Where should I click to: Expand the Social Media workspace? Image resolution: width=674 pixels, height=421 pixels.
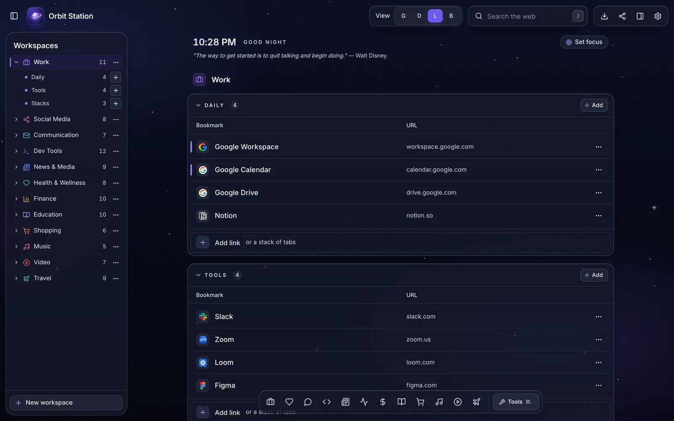(16, 120)
